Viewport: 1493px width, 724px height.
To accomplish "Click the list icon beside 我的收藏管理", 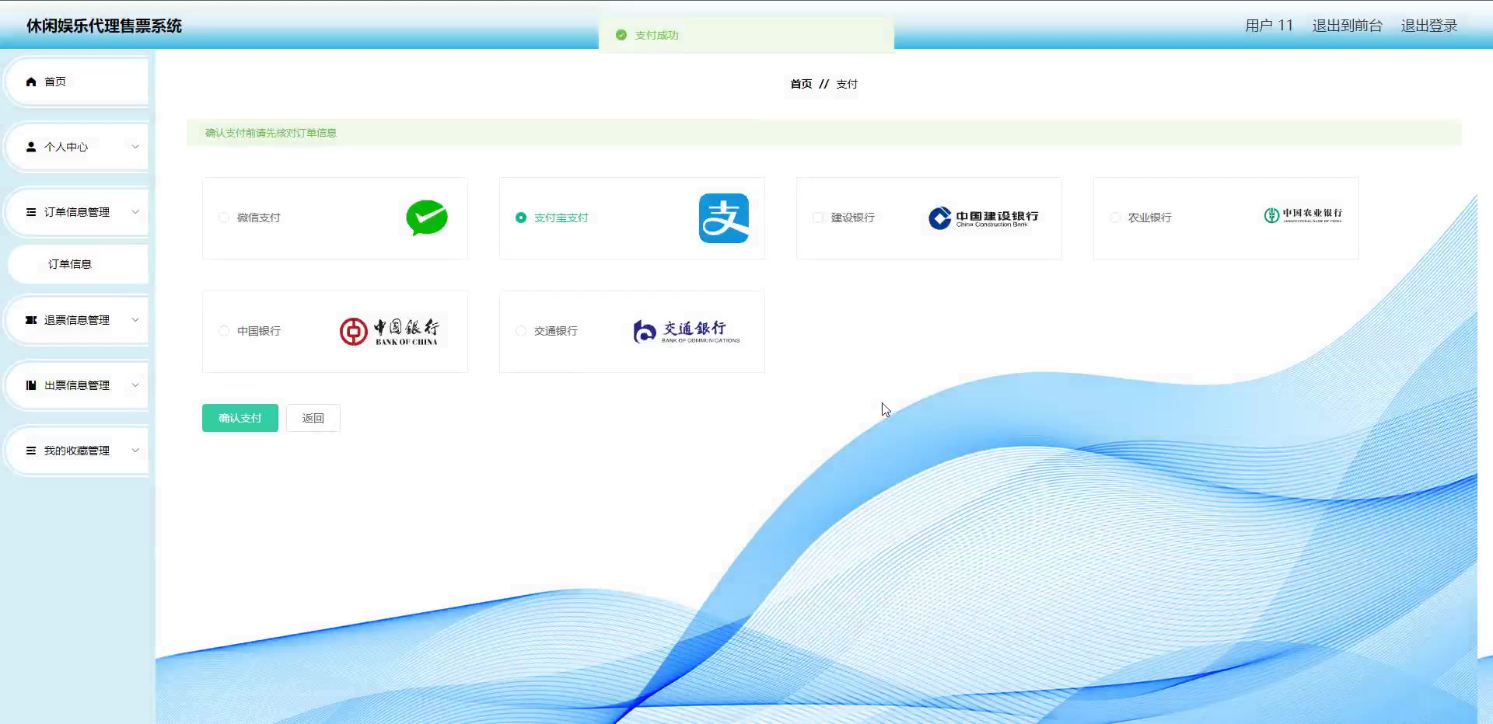I will coord(31,451).
